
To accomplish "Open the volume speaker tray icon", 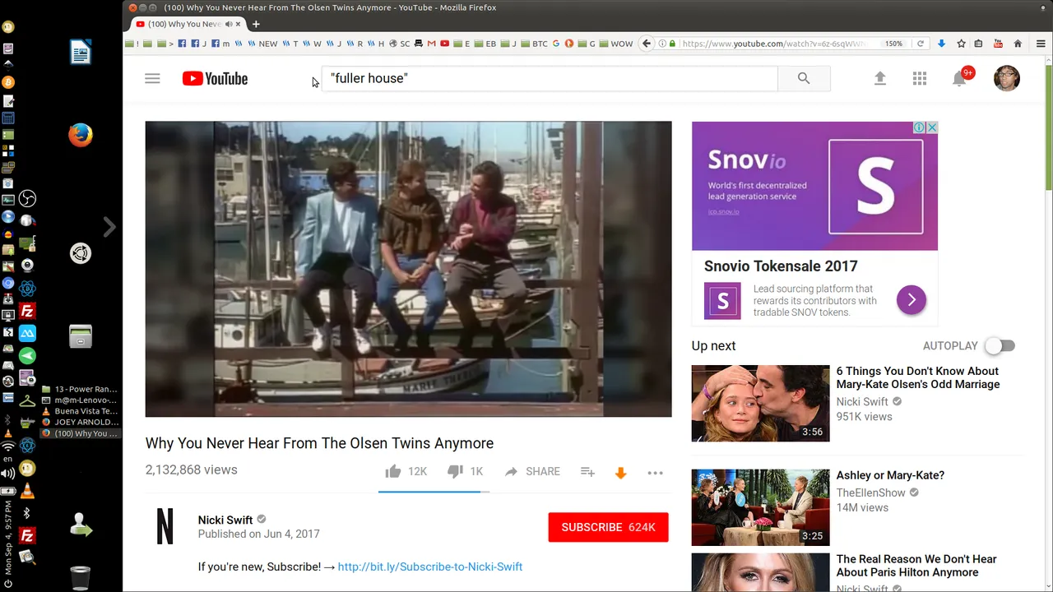I will [8, 474].
